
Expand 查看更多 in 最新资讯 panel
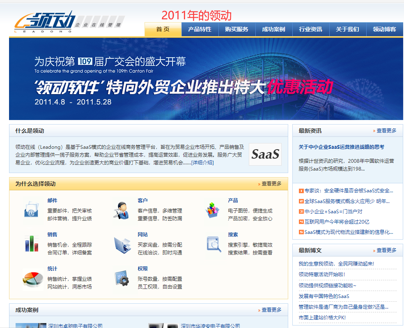pyautogui.click(x=386, y=131)
